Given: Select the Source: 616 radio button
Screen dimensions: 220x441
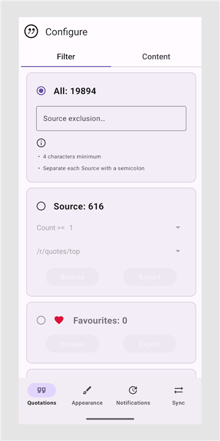Looking at the screenshot, I should click(42, 206).
